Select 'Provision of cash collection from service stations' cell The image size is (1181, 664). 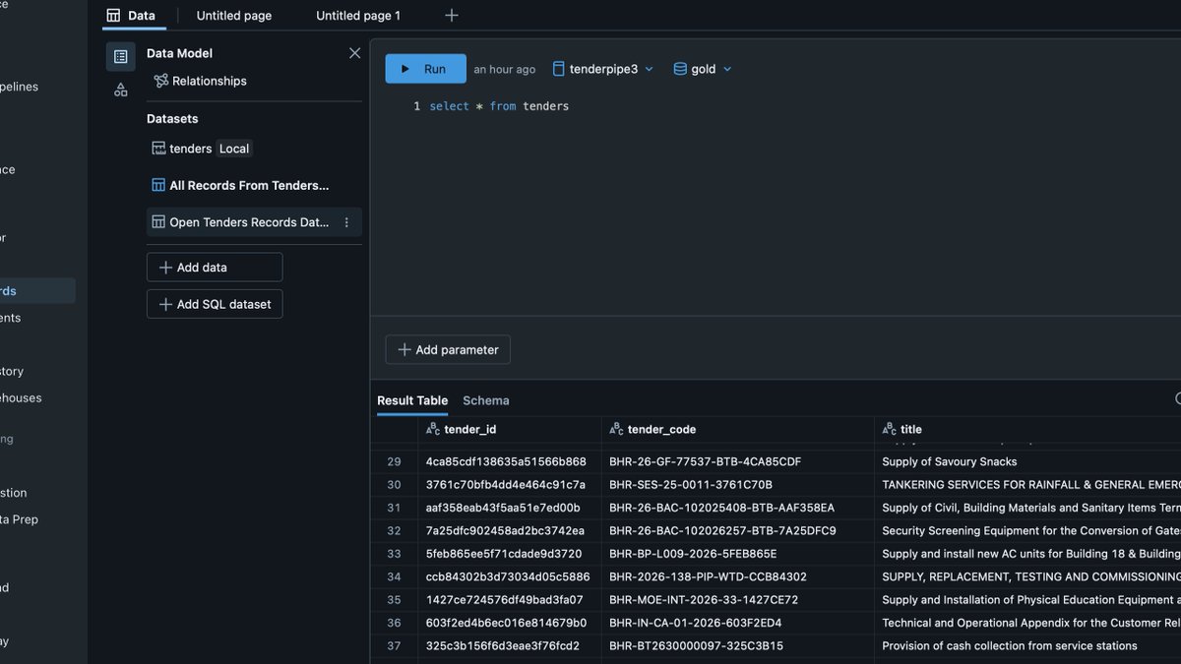click(x=1026, y=646)
